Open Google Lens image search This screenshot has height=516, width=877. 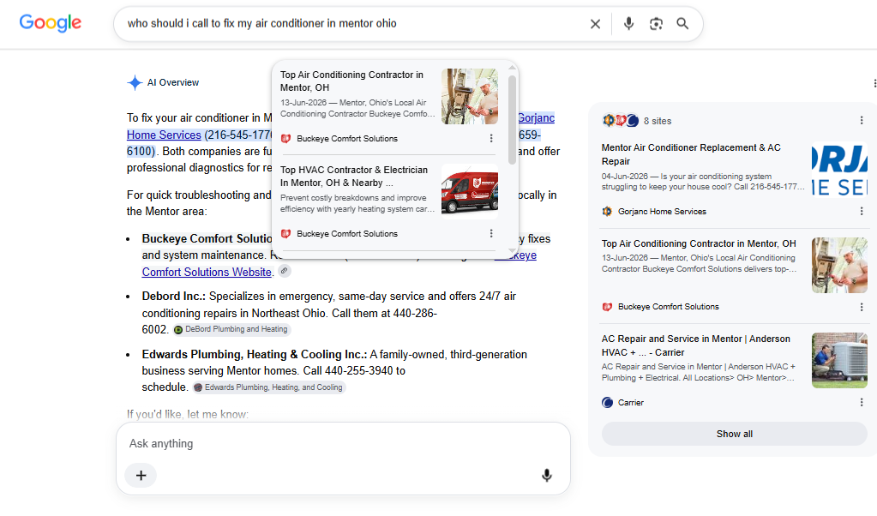(x=656, y=23)
